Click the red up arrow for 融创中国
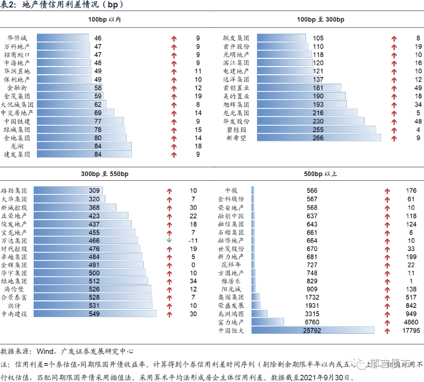 pos(387,216)
